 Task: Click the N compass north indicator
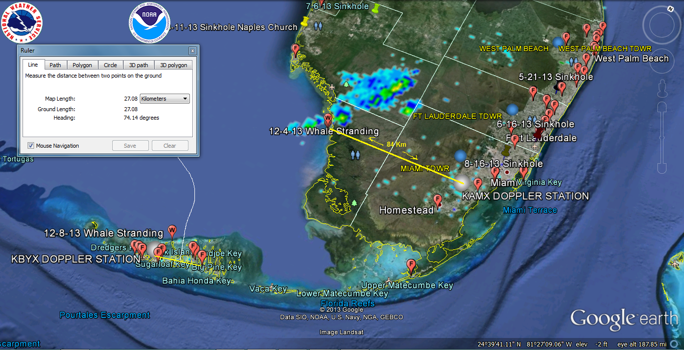670,9
